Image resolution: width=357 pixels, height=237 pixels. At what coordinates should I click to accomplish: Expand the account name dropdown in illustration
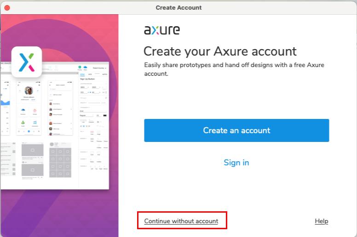(99, 68)
